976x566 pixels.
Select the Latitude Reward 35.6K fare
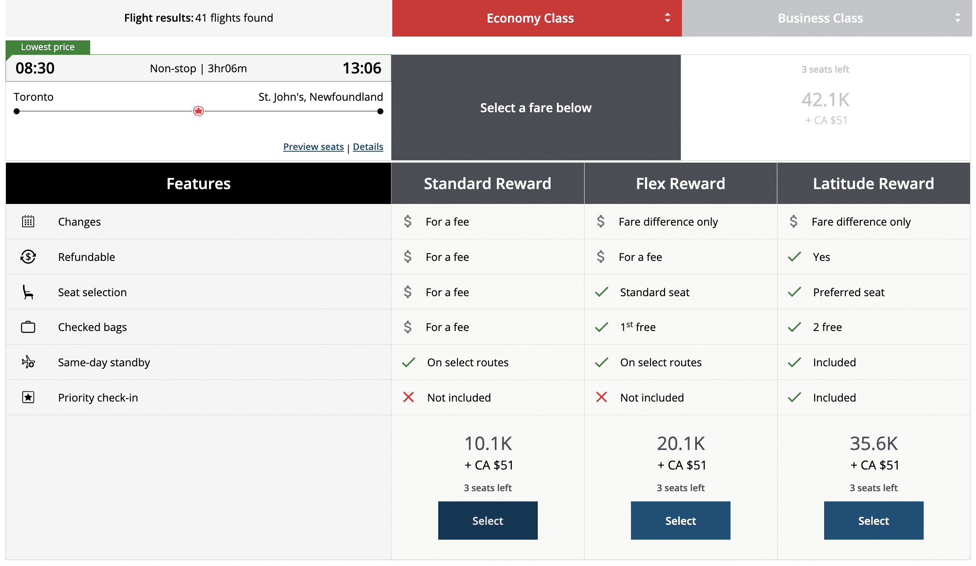pyautogui.click(x=873, y=521)
